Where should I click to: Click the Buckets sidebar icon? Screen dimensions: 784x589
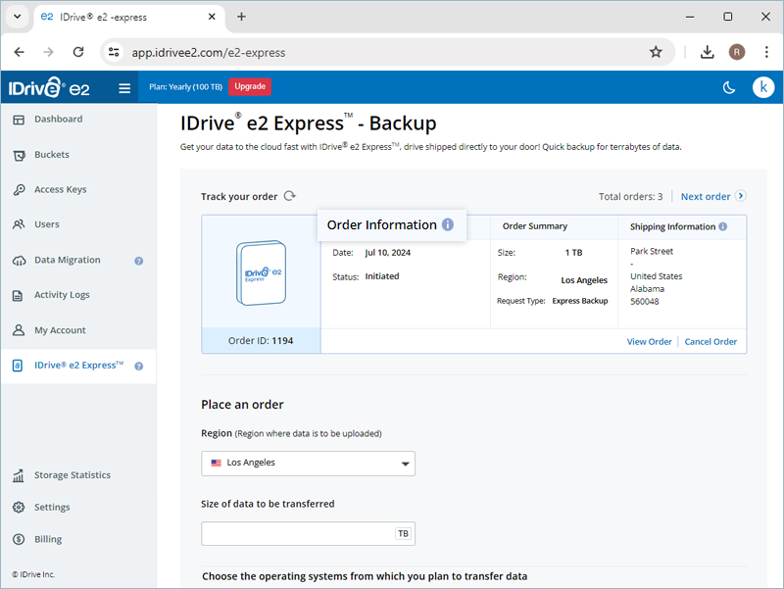click(19, 156)
